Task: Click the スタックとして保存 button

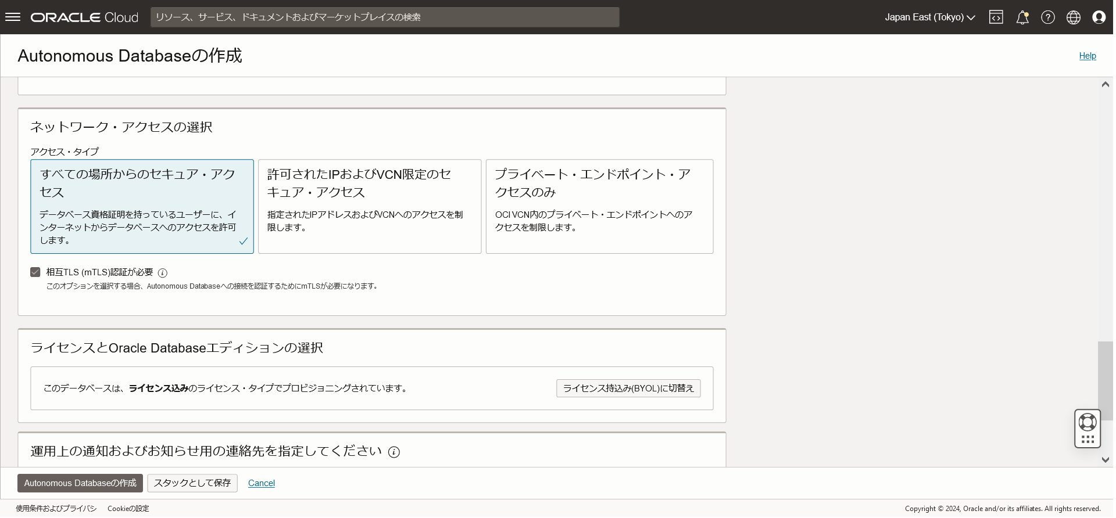Action: (x=192, y=483)
